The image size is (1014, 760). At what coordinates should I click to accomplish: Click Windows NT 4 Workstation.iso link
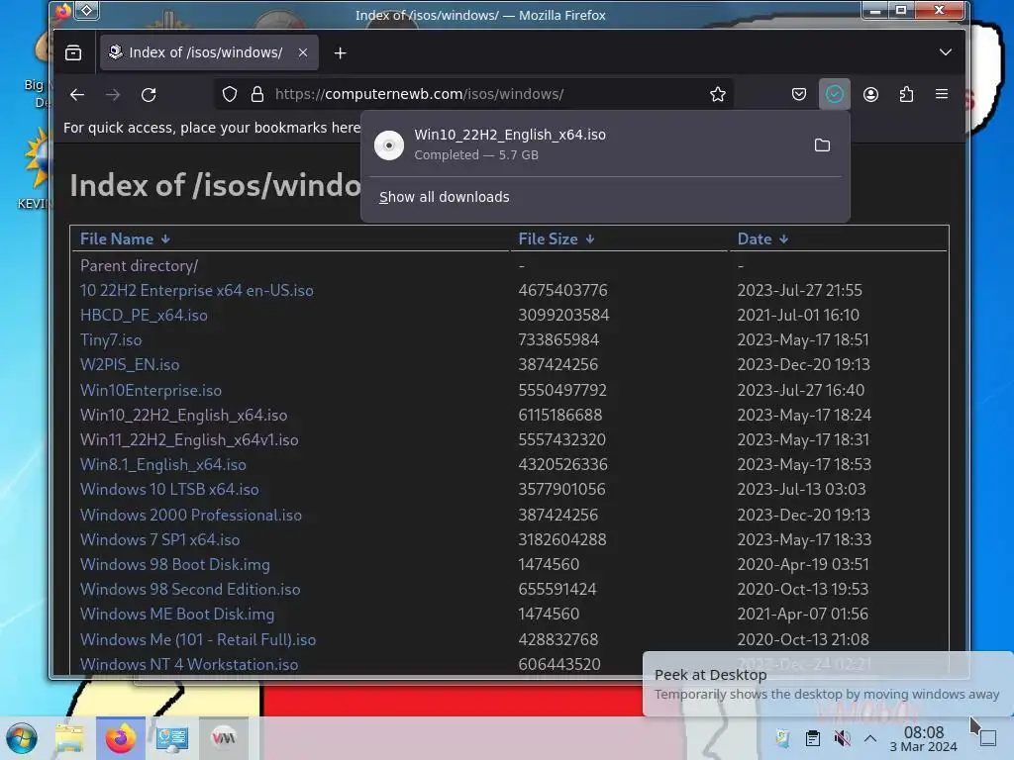coord(189,664)
